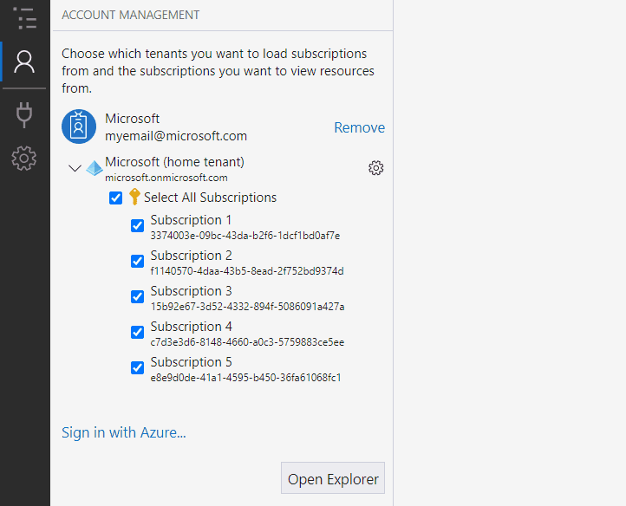626x506 pixels.
Task: Open the sidebar Settings gear icon
Action: tap(24, 159)
